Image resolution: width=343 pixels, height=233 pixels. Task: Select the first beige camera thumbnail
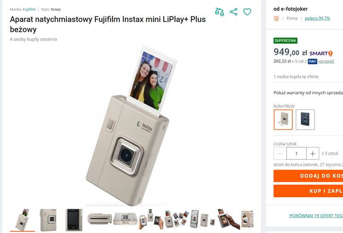tap(22, 220)
